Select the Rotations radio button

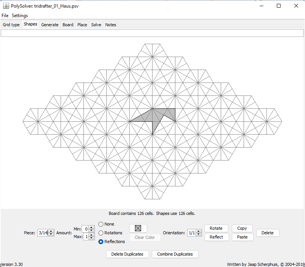(101, 233)
